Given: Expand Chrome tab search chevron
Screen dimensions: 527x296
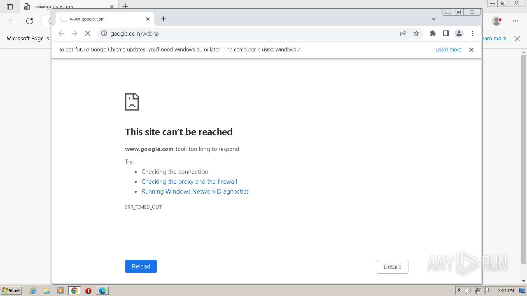Looking at the screenshot, I should click(x=434, y=19).
